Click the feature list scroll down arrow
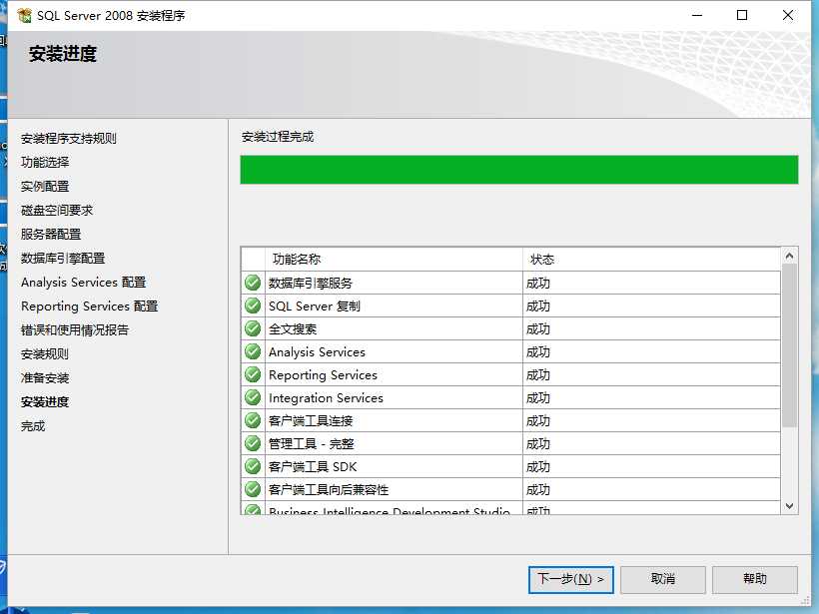 coord(790,506)
